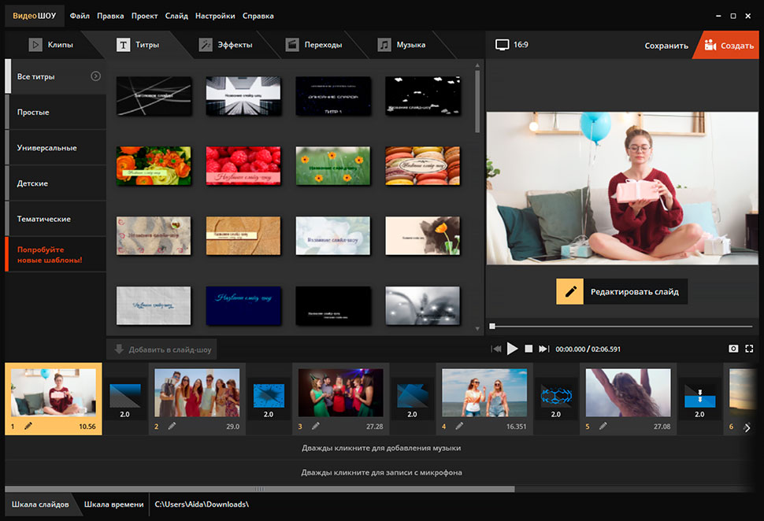This screenshot has width=764, height=521.
Task: Skip to the next slide in preview
Action: (543, 349)
